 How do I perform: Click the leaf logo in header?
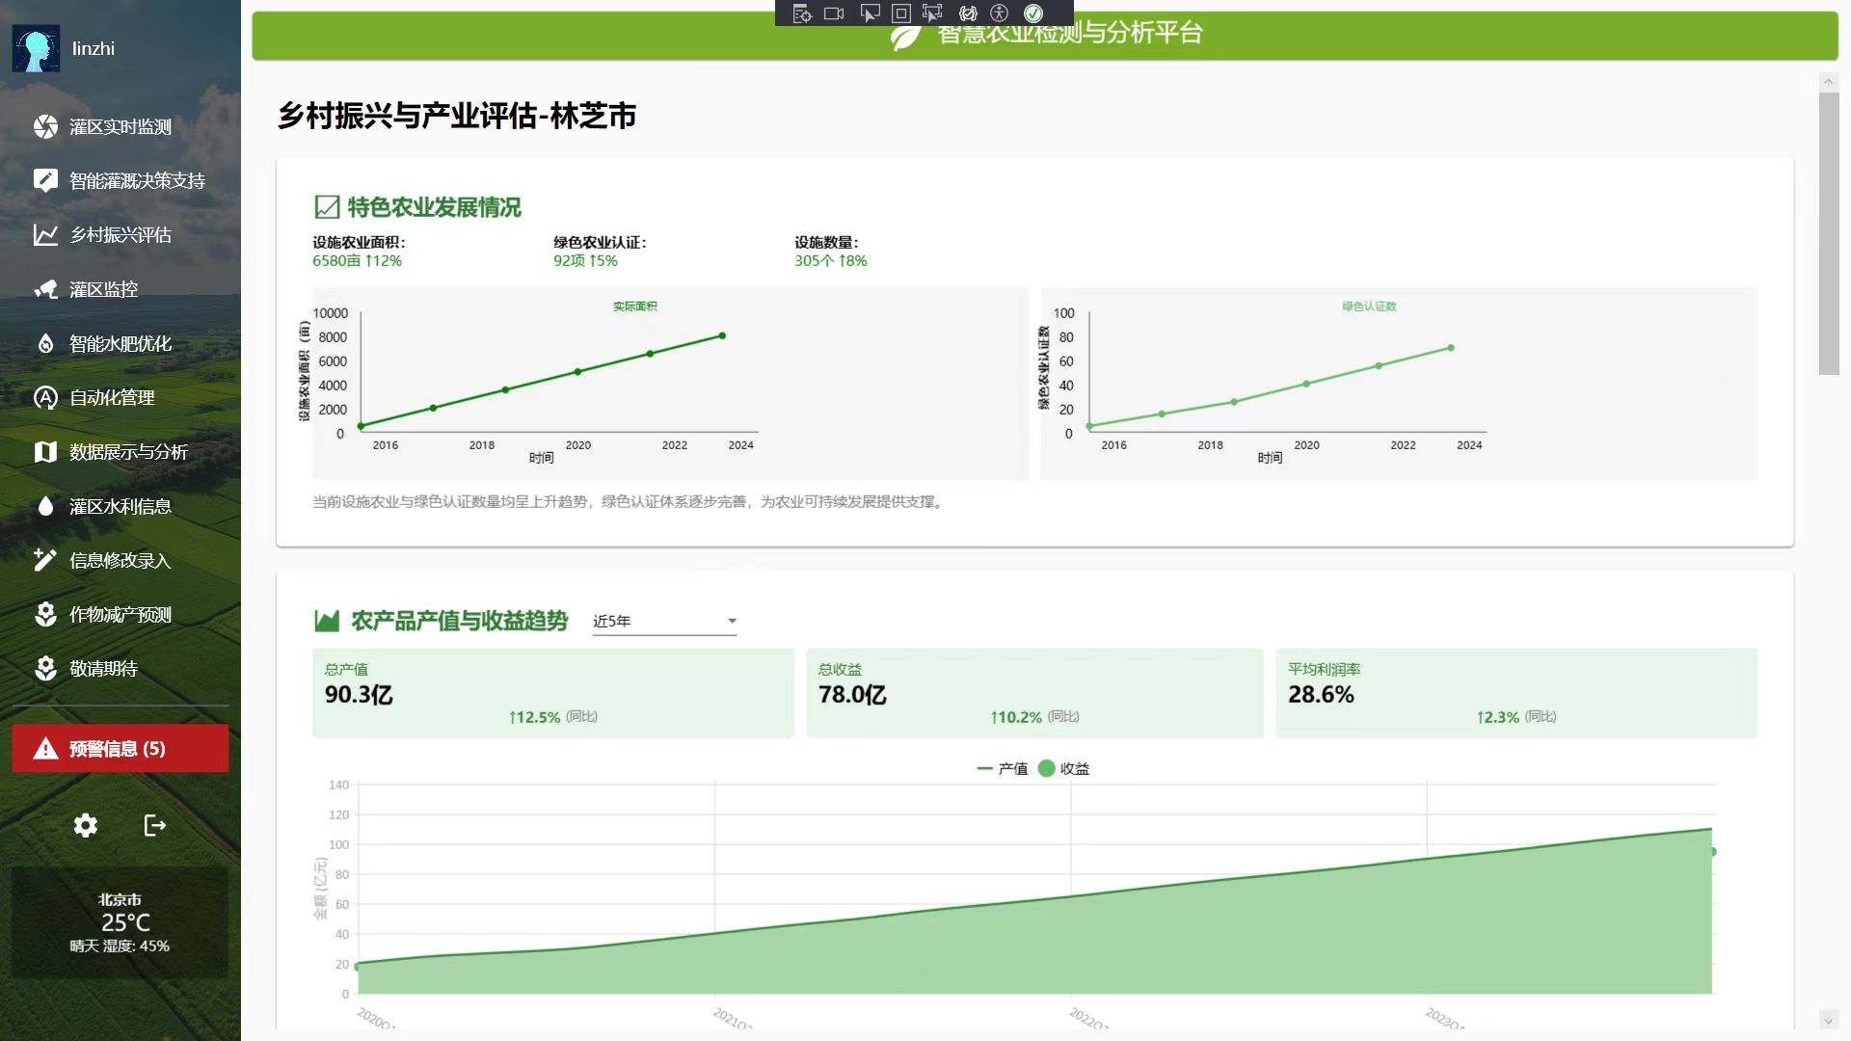point(905,38)
